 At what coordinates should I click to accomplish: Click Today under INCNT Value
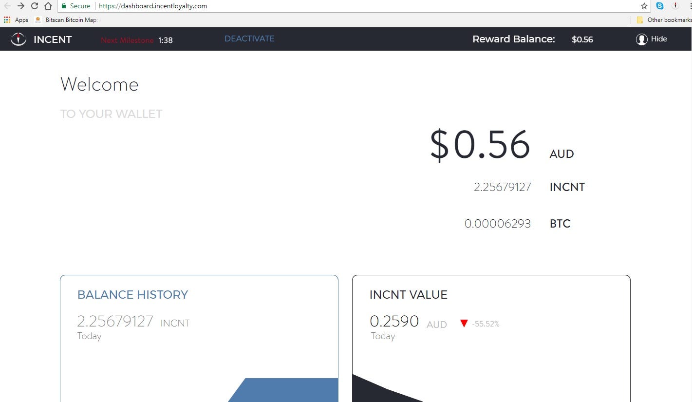click(383, 336)
